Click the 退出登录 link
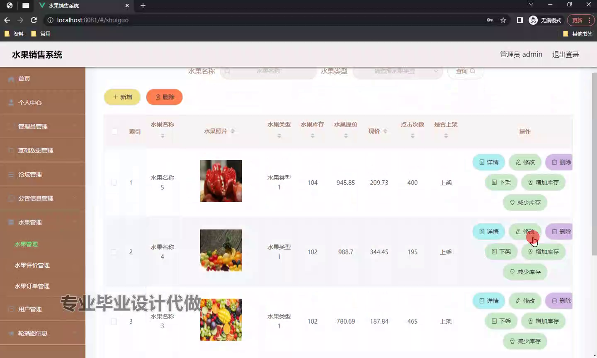This screenshot has width=597, height=358. tap(565, 54)
